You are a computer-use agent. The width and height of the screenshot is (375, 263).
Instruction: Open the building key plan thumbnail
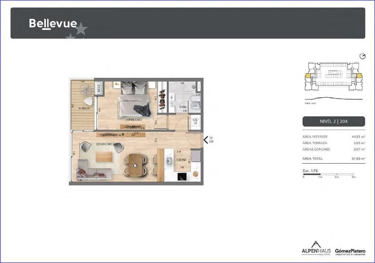[333, 76]
